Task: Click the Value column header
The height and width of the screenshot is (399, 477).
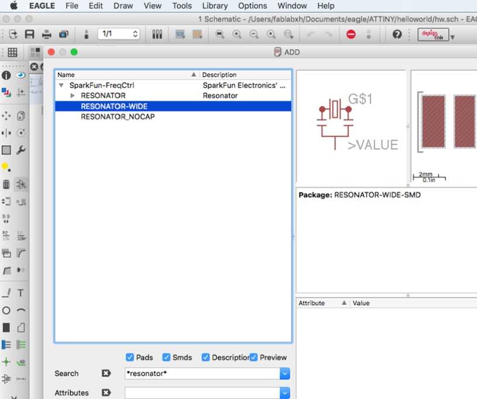Action: click(x=413, y=303)
